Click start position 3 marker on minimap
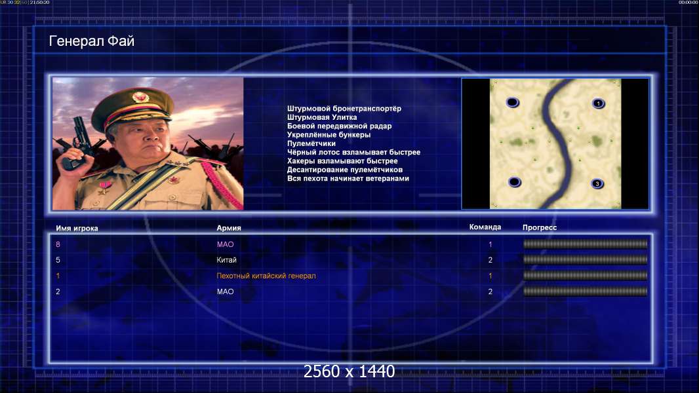699x393 pixels. [597, 183]
